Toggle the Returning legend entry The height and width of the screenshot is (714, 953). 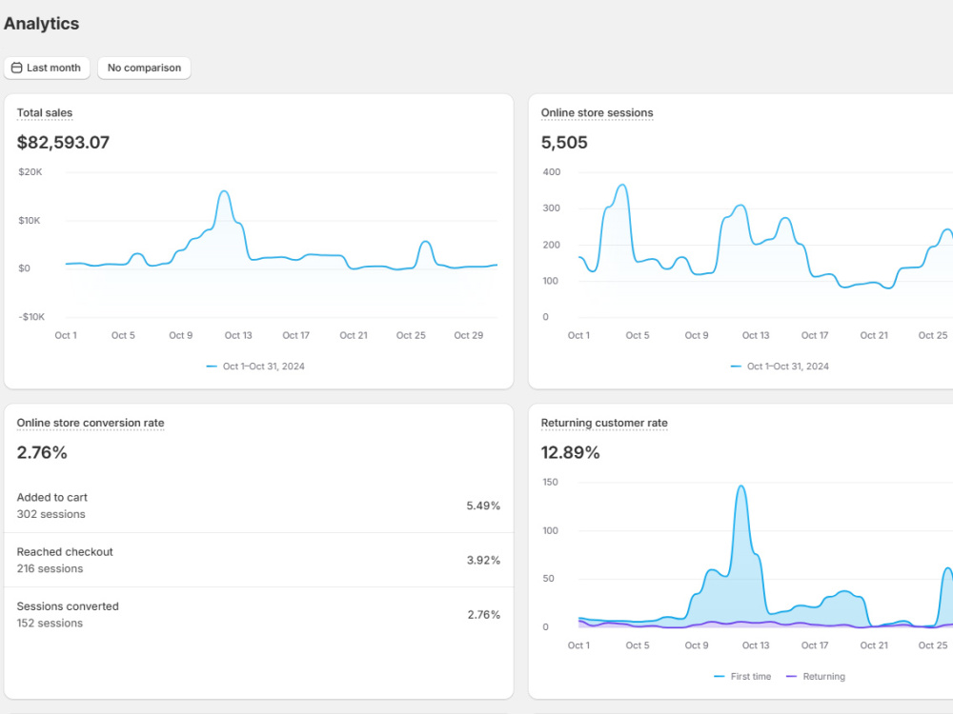[x=816, y=677]
